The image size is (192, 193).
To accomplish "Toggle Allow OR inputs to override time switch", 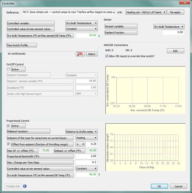I will click(x=107, y=56).
